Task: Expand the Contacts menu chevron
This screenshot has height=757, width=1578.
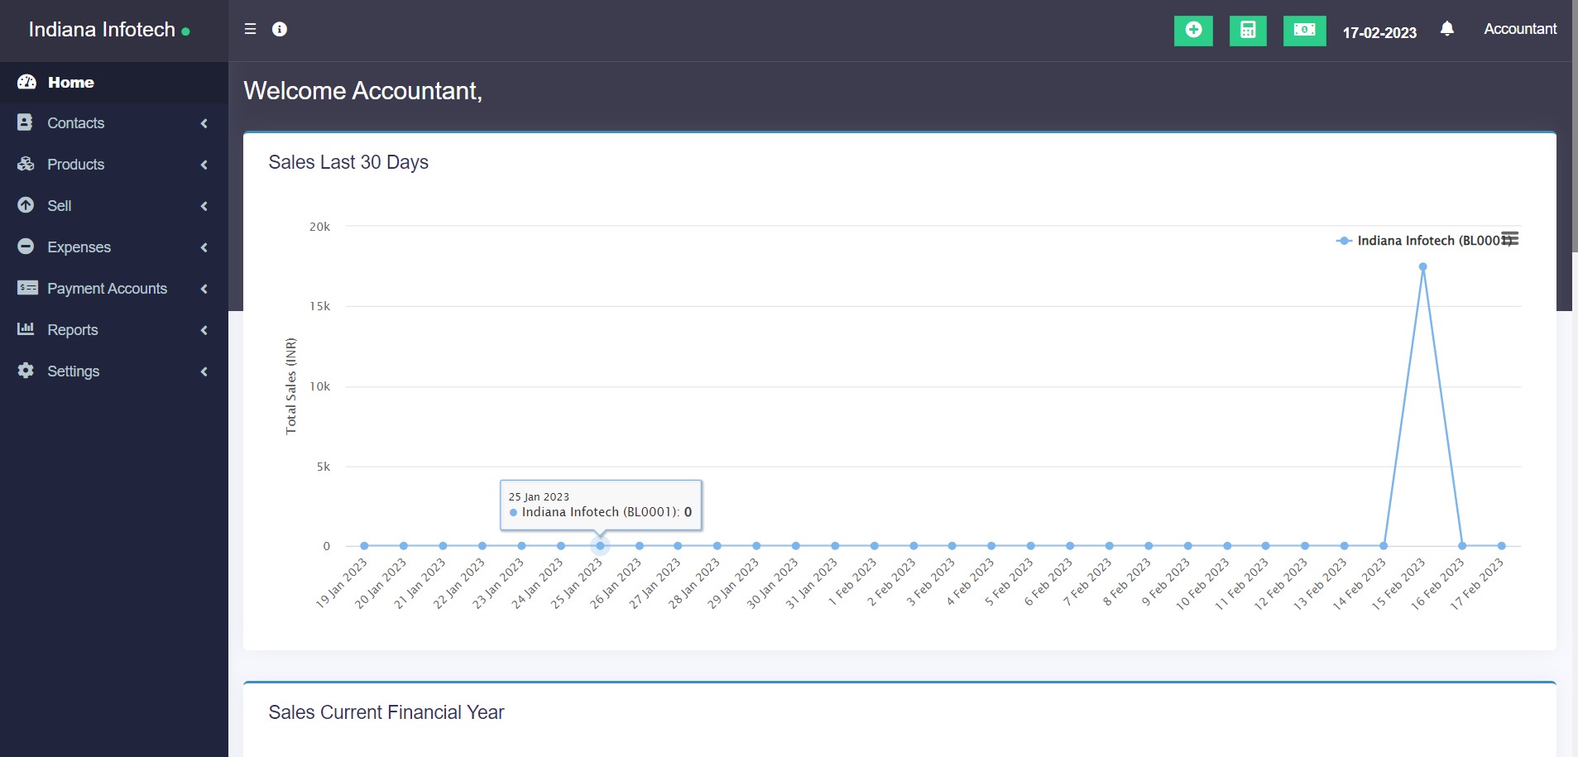Action: (204, 123)
